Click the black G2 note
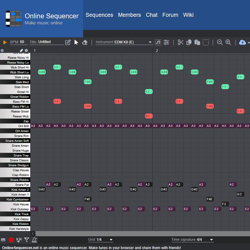250x250 pixels. click(x=241, y=194)
